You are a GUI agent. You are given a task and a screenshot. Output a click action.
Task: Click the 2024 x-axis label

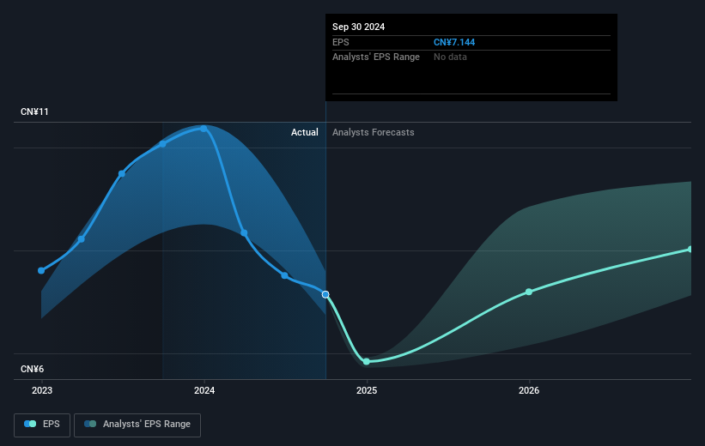tap(204, 390)
